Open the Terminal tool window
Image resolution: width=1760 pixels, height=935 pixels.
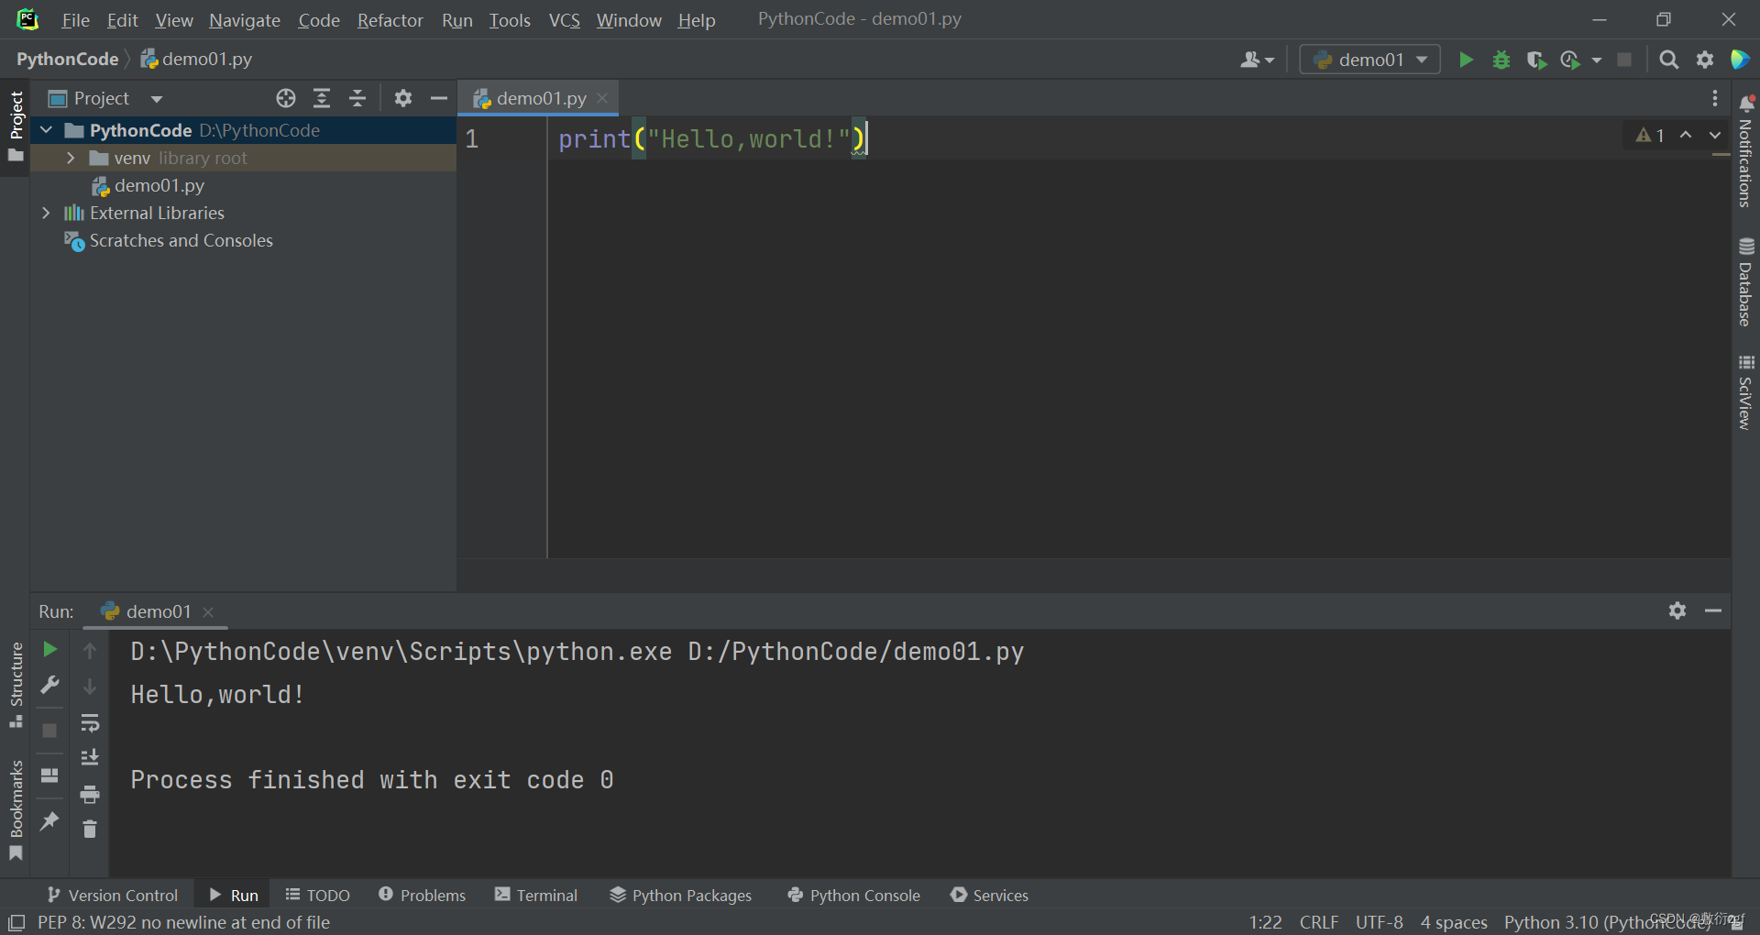click(x=536, y=895)
